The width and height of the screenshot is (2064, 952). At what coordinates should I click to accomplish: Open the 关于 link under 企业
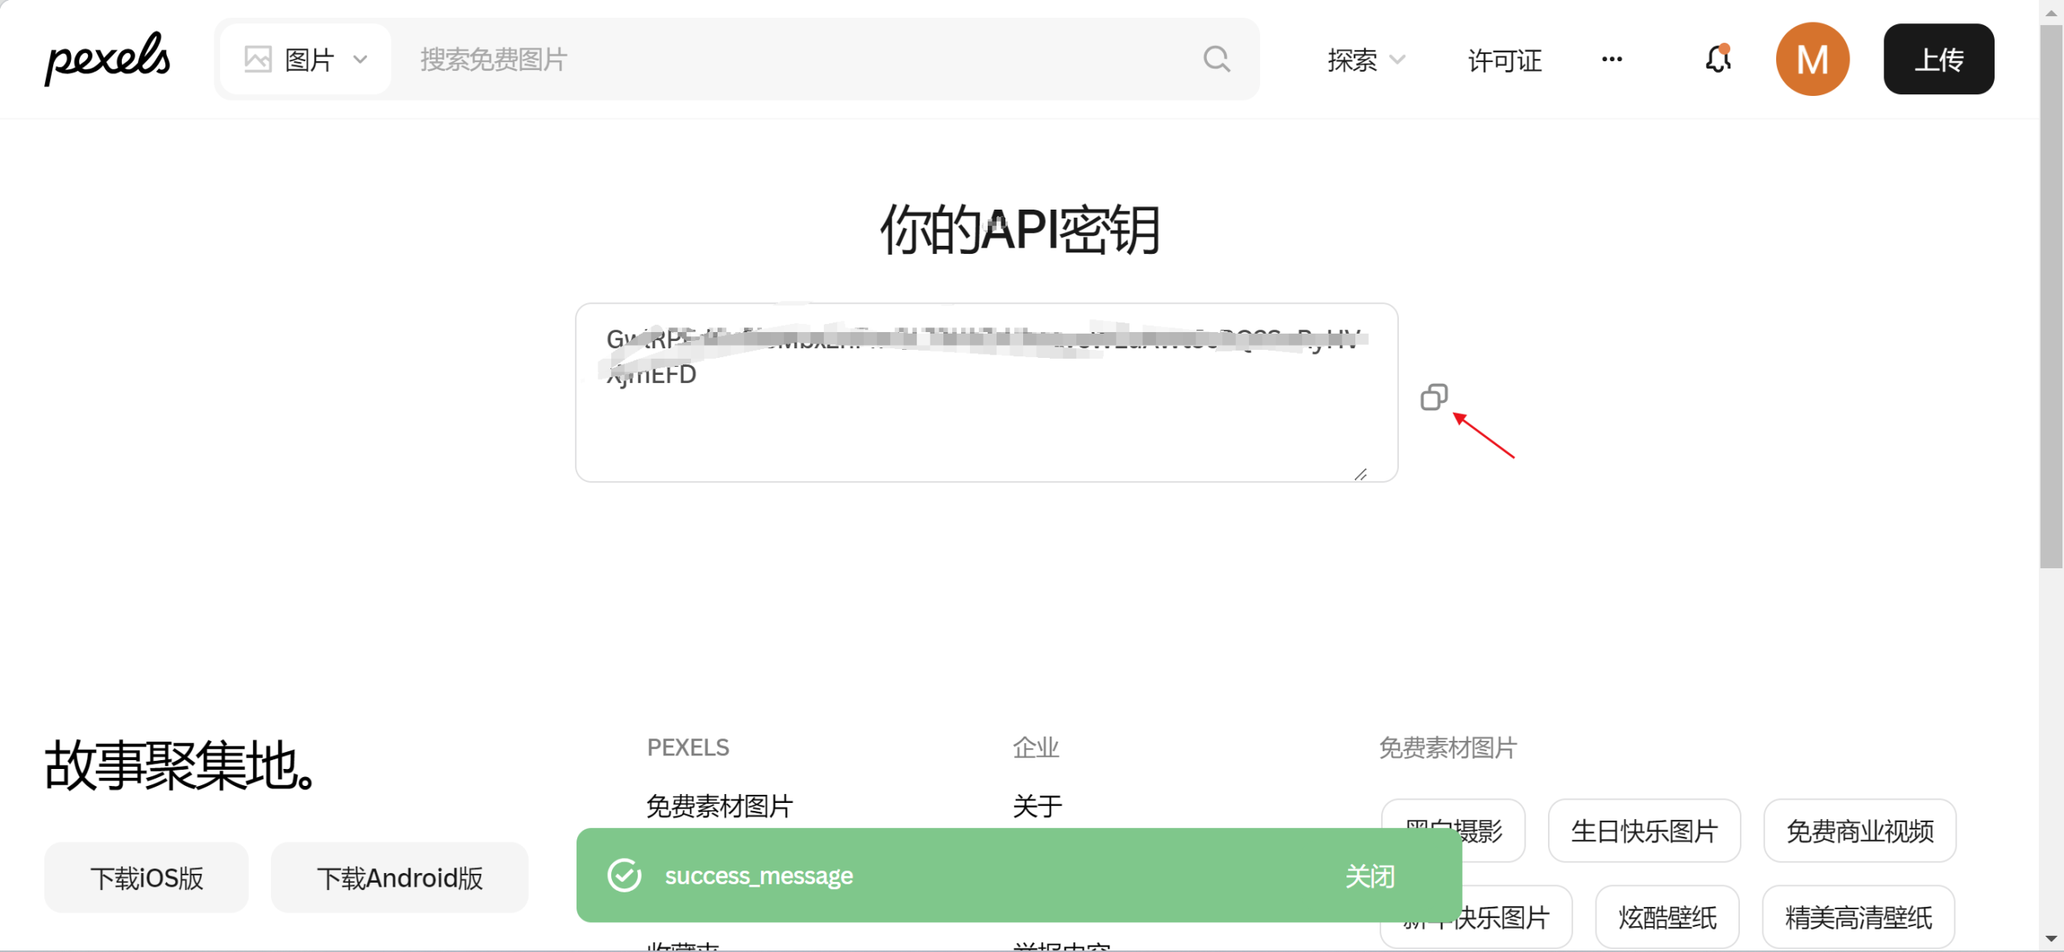coord(1036,805)
